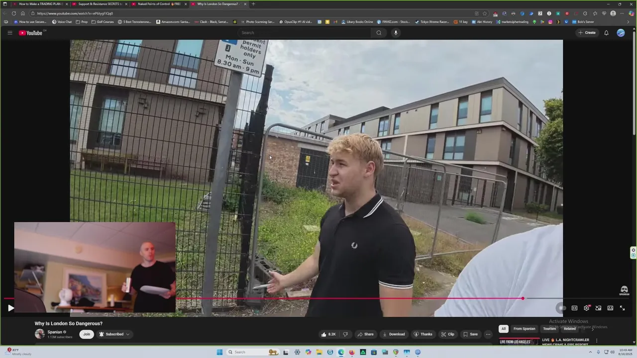The height and width of the screenshot is (358, 637).
Task: Open options for L.A. Nightcrawler video
Action: click(597, 341)
